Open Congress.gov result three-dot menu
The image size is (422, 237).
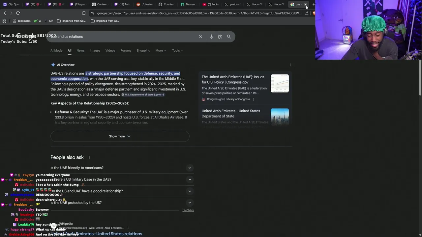pos(254,99)
